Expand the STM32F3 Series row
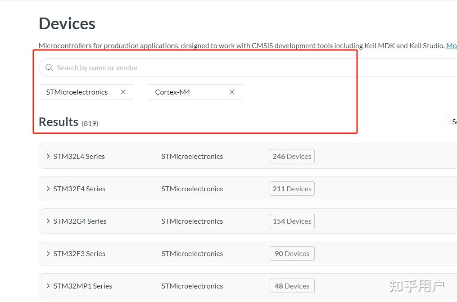Viewport: 457px width, 302px height. (48, 253)
